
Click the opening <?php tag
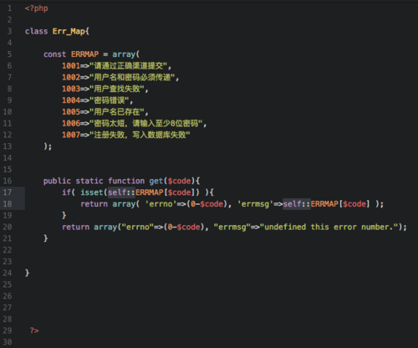click(37, 8)
